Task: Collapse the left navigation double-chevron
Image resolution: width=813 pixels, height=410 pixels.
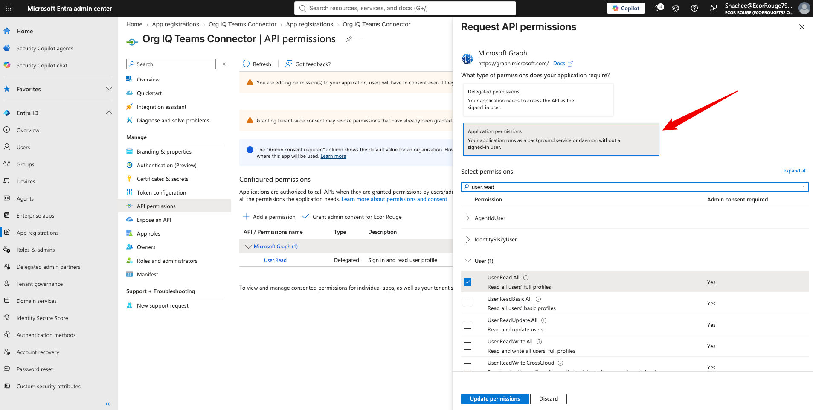Action: coord(107,404)
